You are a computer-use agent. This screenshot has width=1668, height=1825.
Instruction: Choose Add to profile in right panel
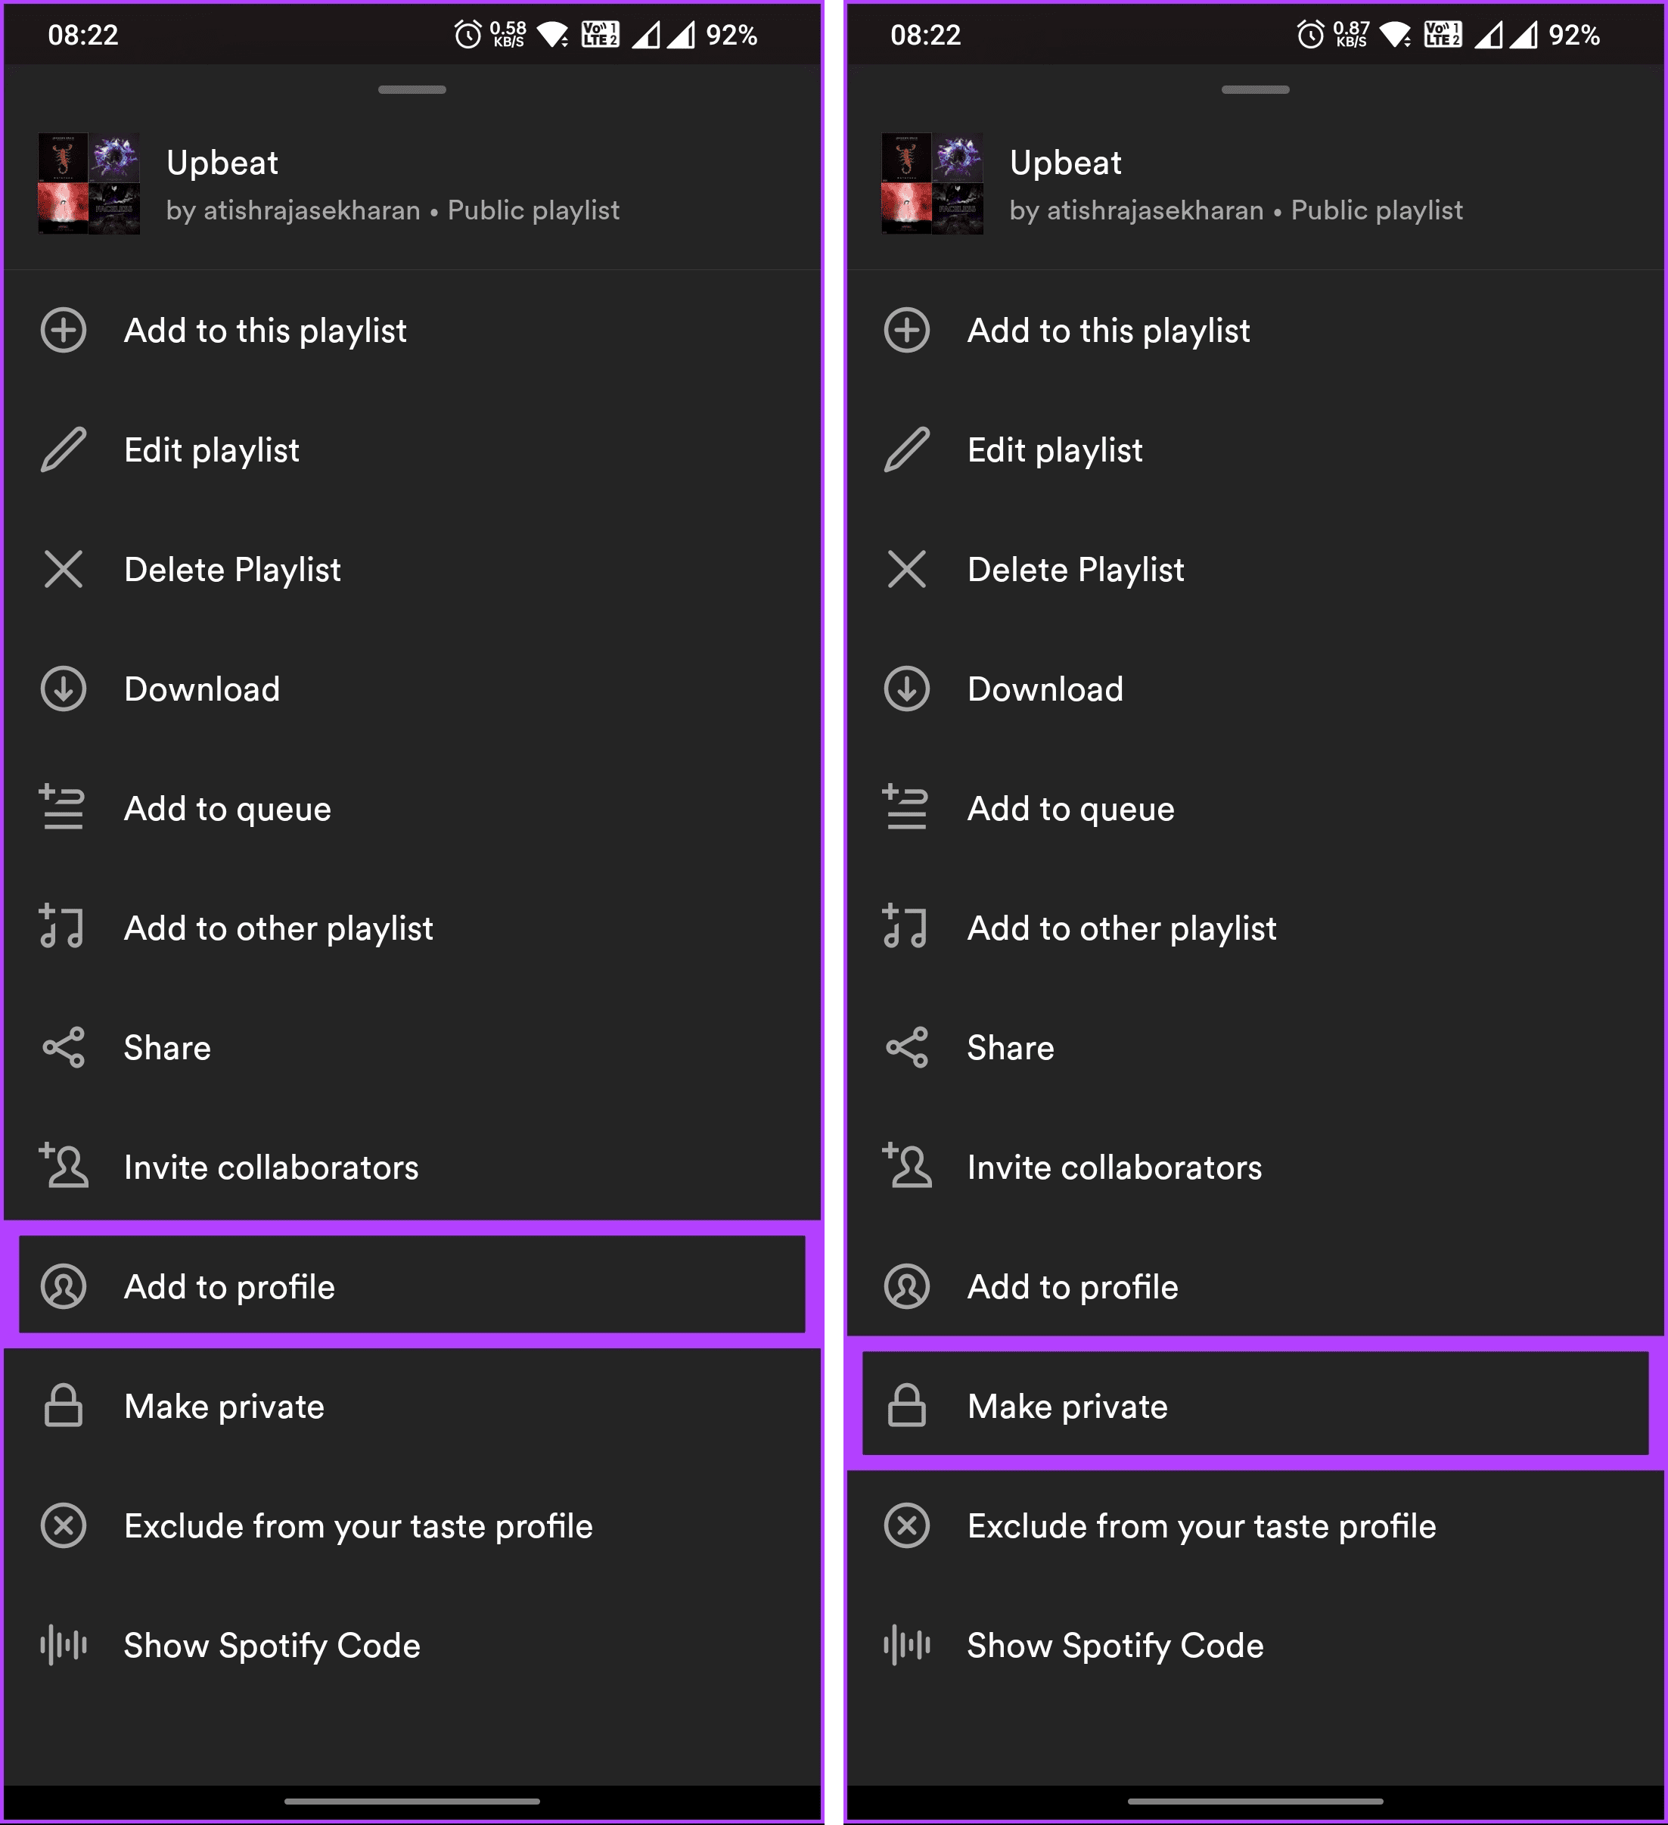pyautogui.click(x=1255, y=1286)
